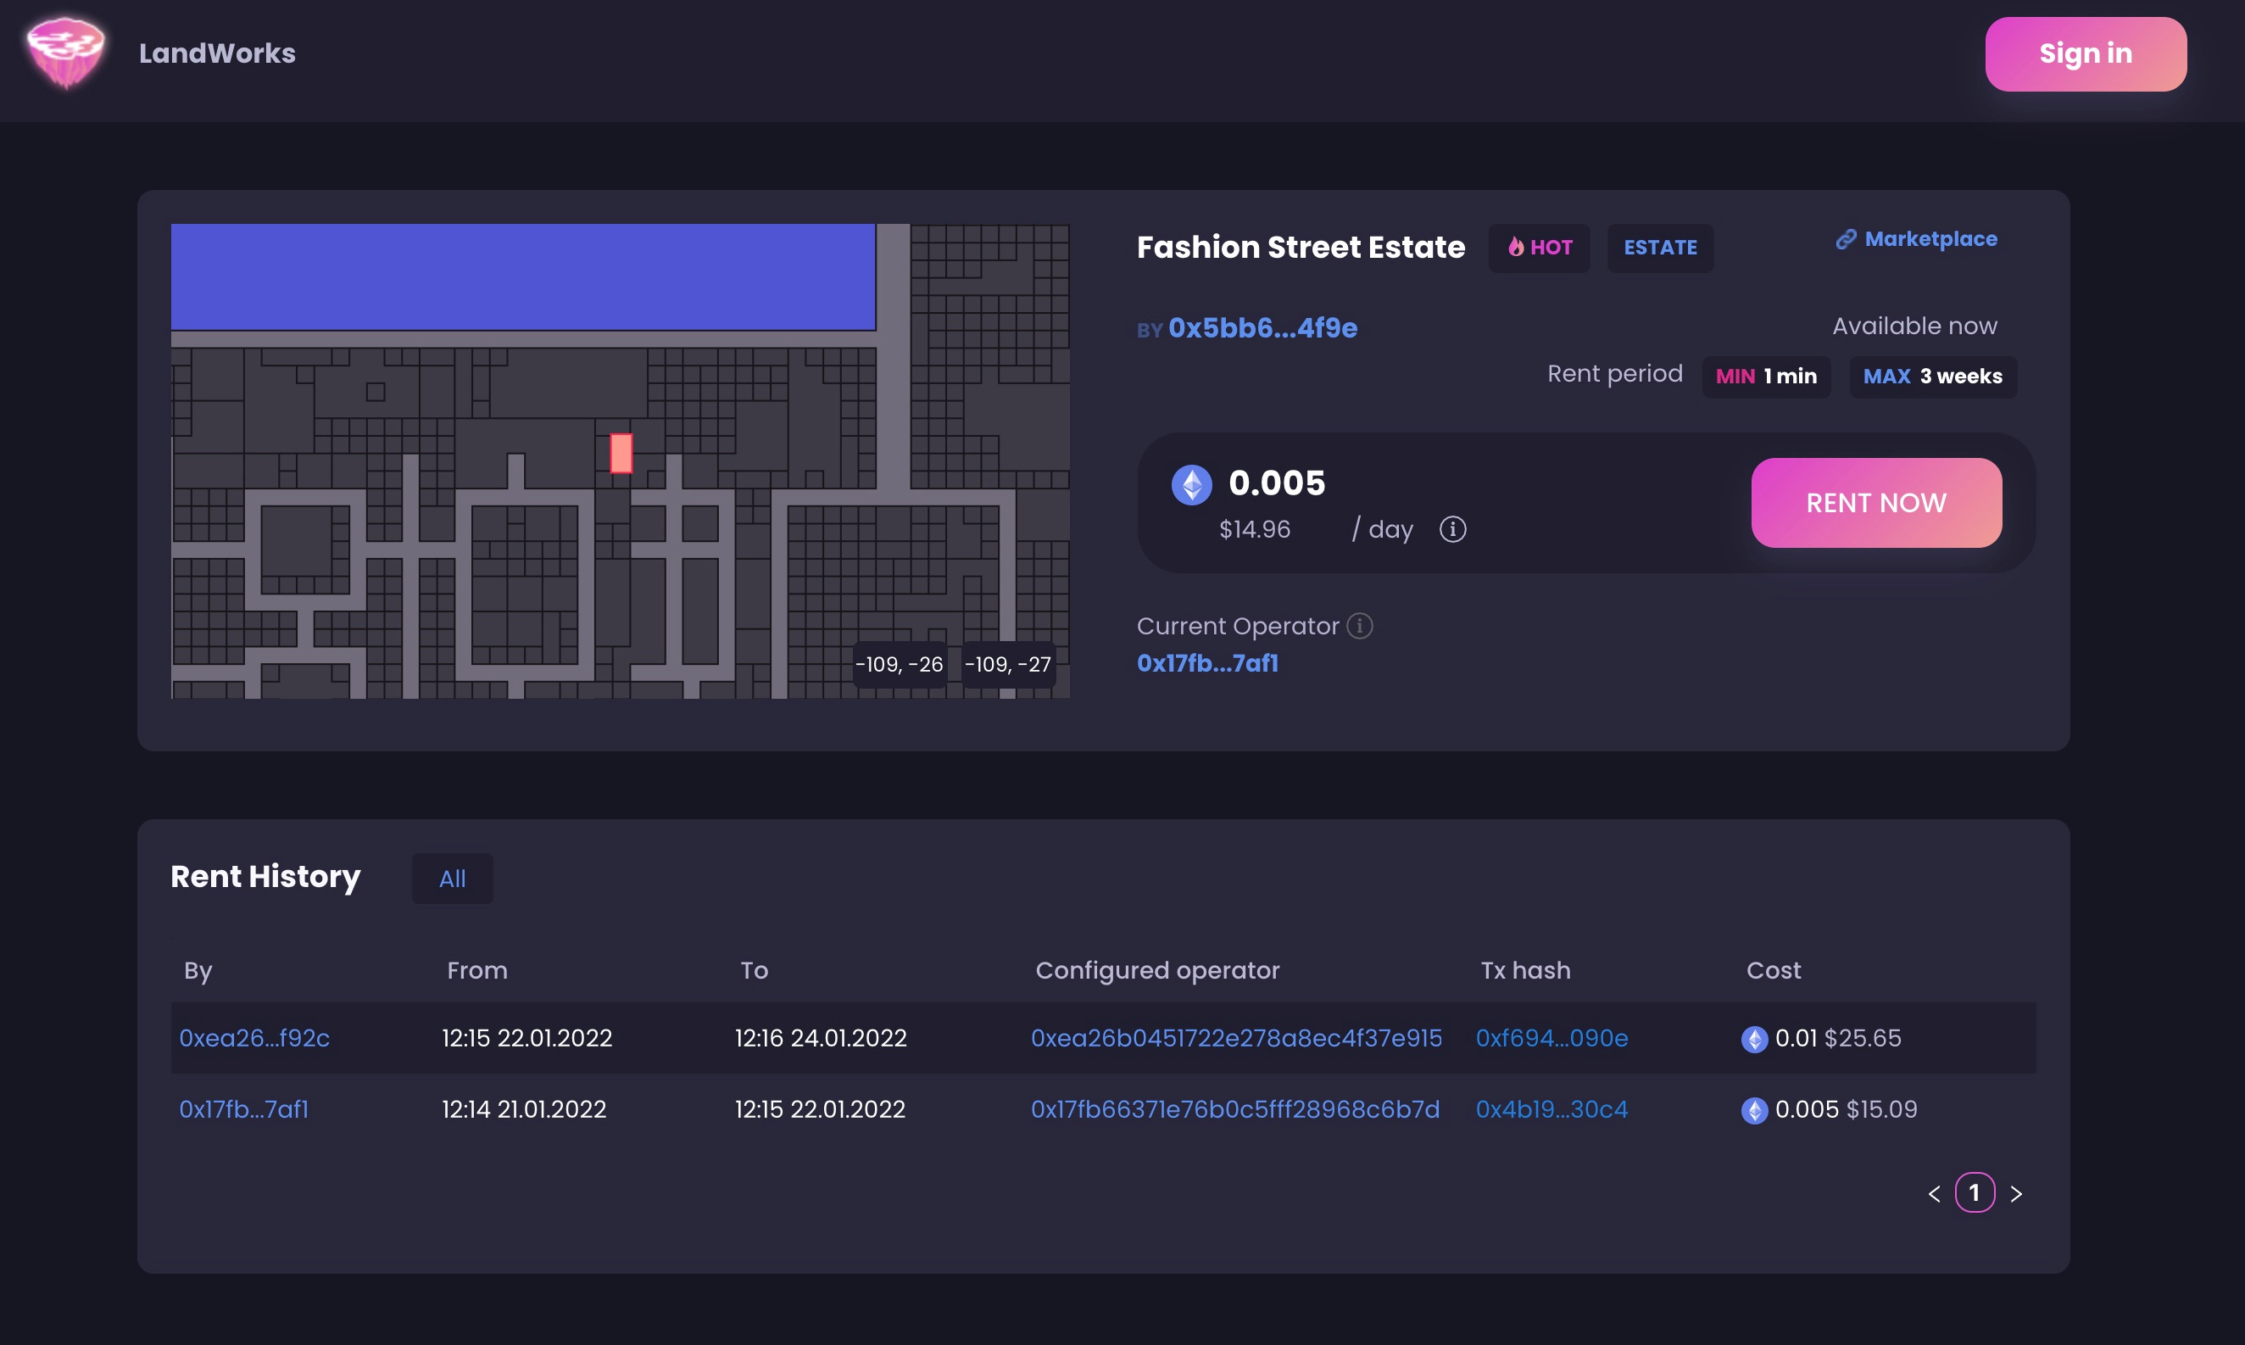Click the Tx hash column header

tap(1524, 971)
